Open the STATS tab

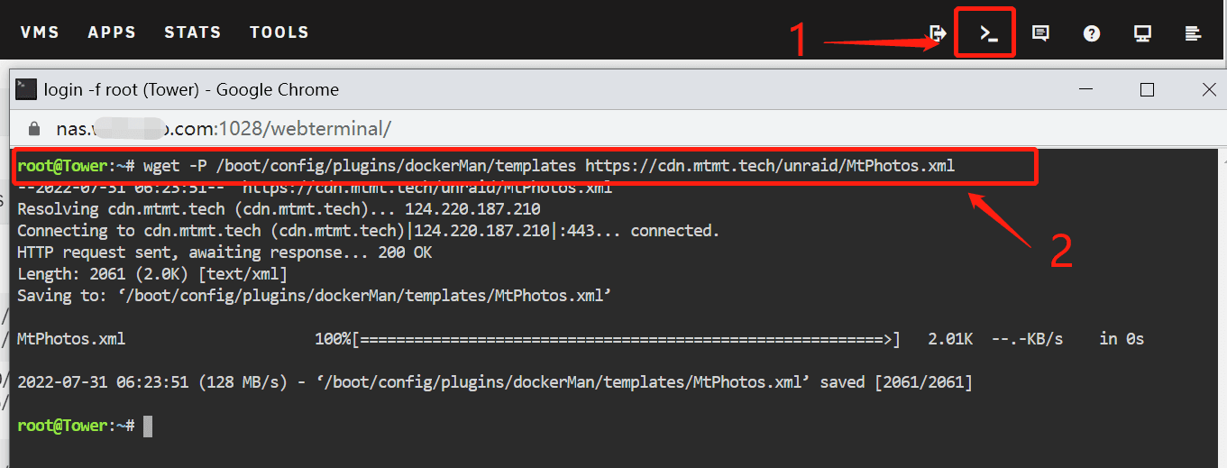(192, 32)
